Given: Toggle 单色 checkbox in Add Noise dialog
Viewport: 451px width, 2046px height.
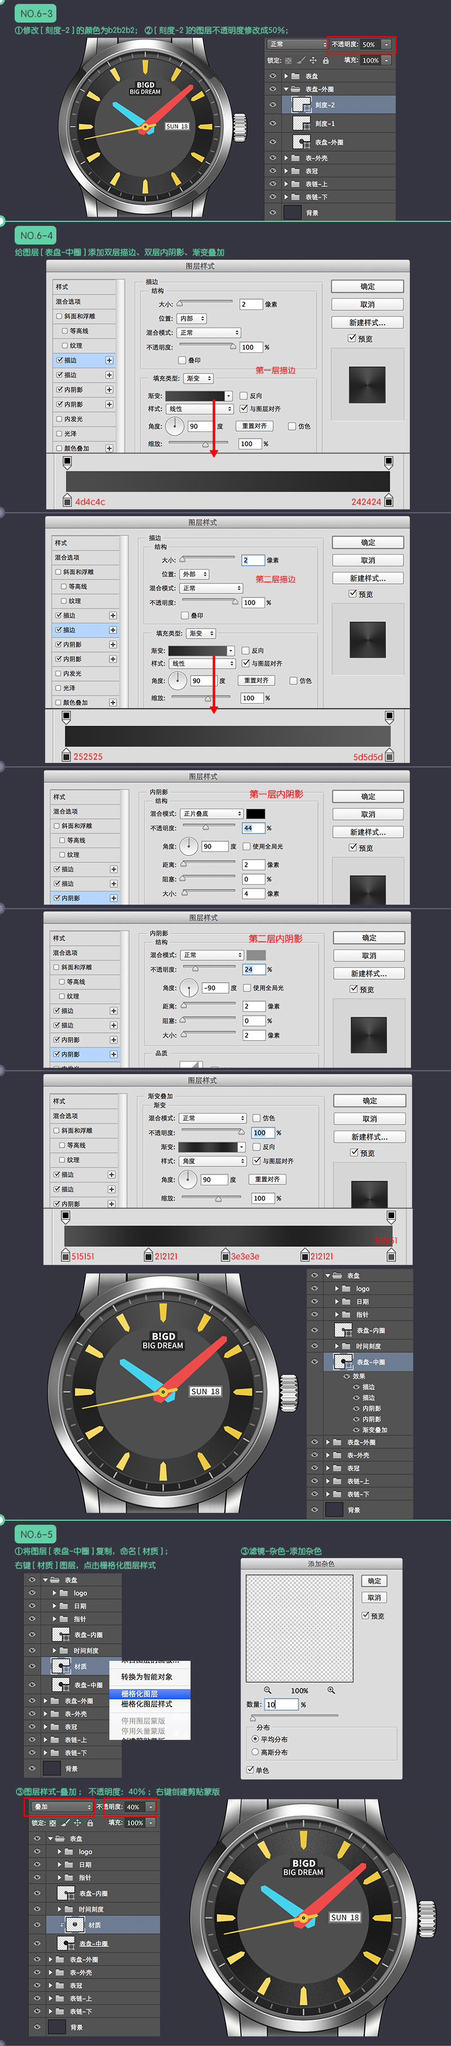Looking at the screenshot, I should 250,1770.
